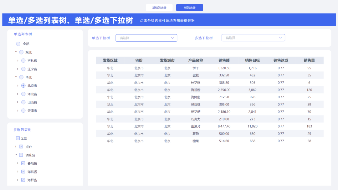This screenshot has width=338, height=190.
Task: Expand the 海鲜酱 tree node
Action: coord(18,180)
